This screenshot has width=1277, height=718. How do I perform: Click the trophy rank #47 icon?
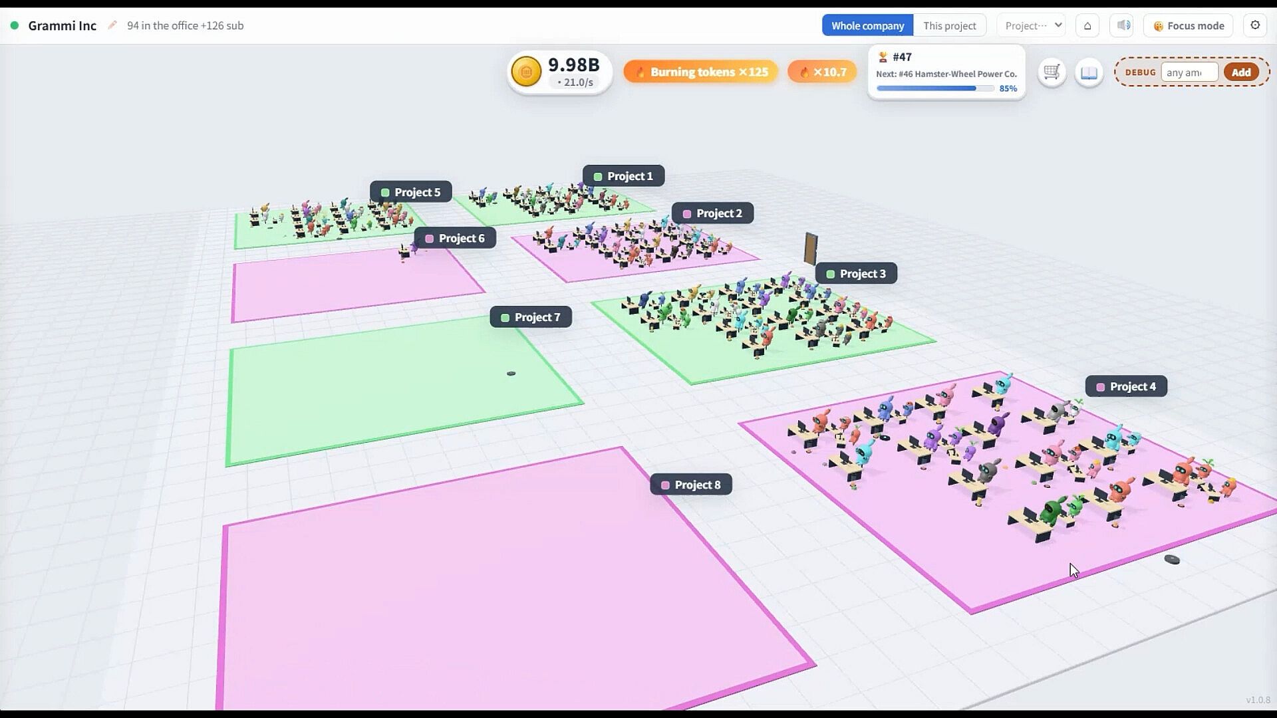pyautogui.click(x=883, y=57)
